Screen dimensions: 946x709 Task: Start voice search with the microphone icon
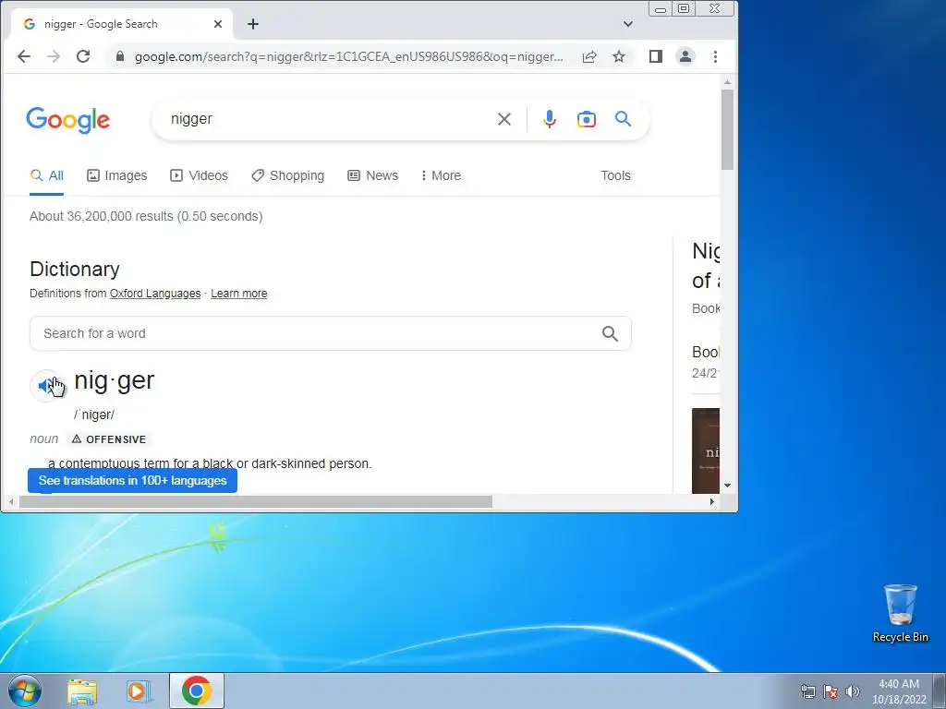[549, 119]
